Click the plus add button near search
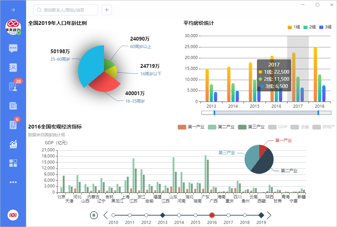Image resolution: width=337 pixels, height=227 pixels. pyautogui.click(x=107, y=10)
